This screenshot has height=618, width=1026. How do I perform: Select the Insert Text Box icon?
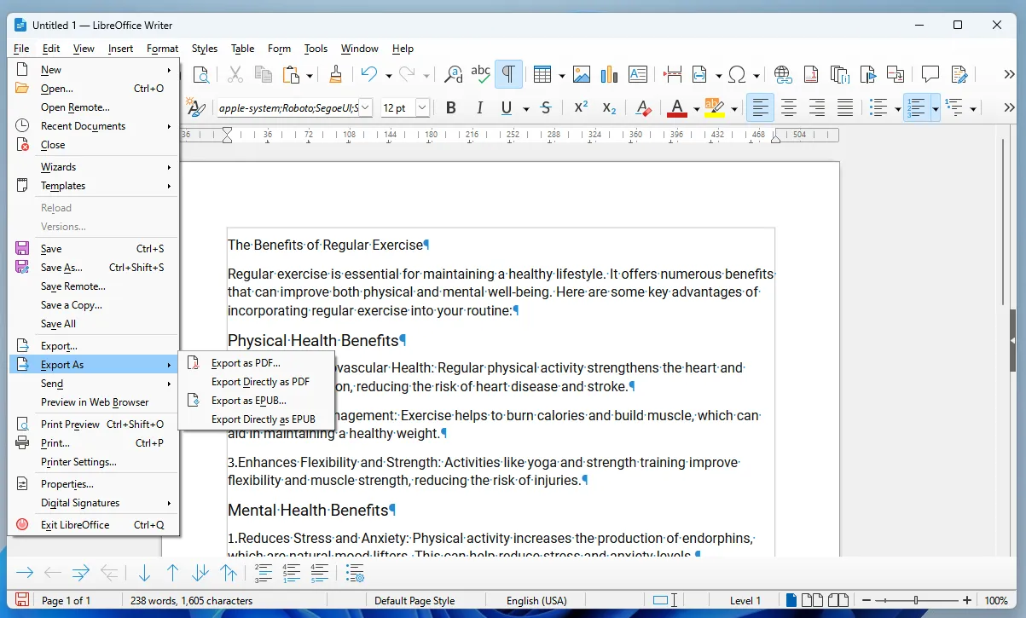638,74
